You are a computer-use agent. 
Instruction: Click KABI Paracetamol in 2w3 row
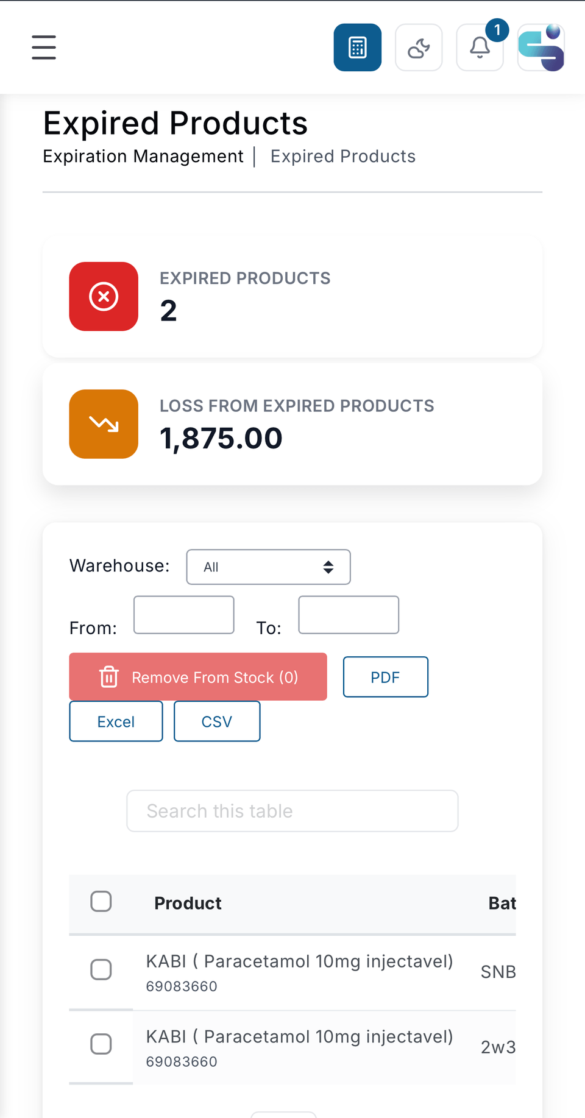(299, 1037)
